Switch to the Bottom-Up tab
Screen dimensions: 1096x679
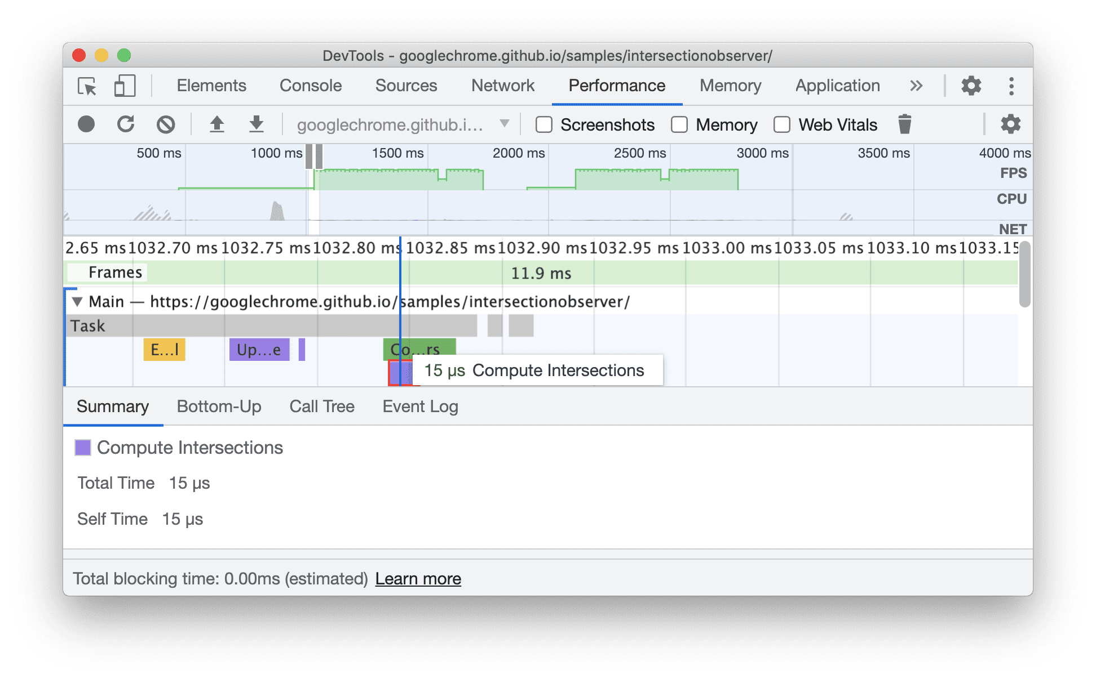[220, 406]
